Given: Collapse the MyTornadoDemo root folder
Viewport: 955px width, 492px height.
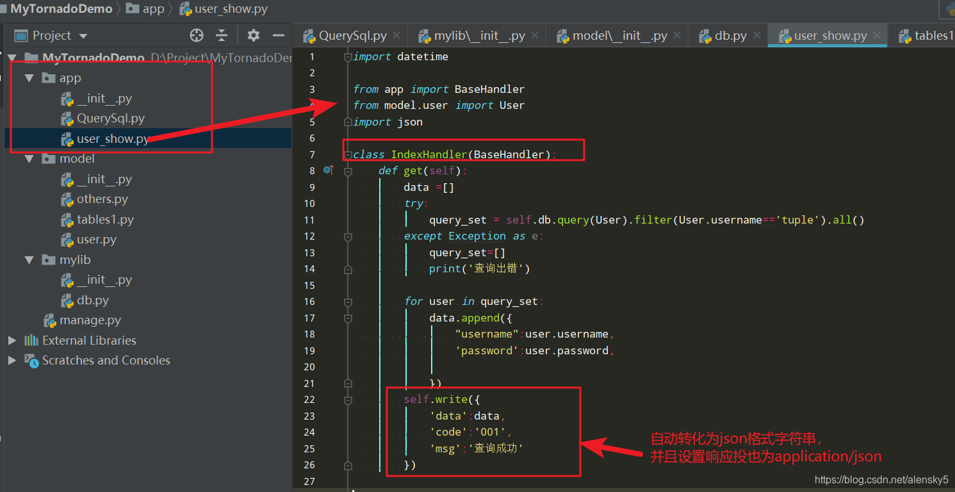Looking at the screenshot, I should (12, 58).
